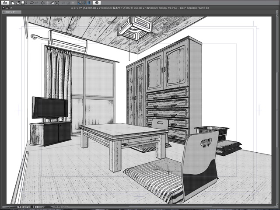Open the CLIP STUDIO launcher icon

pos(5,3)
